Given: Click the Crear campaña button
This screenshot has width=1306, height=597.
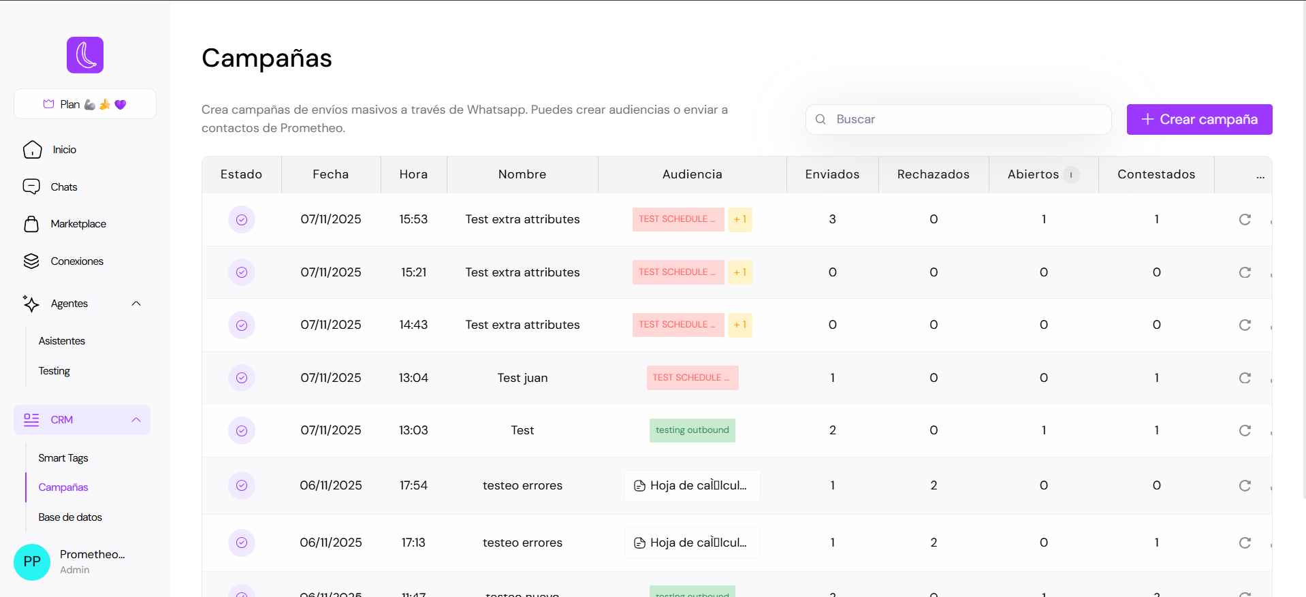Looking at the screenshot, I should tap(1199, 119).
